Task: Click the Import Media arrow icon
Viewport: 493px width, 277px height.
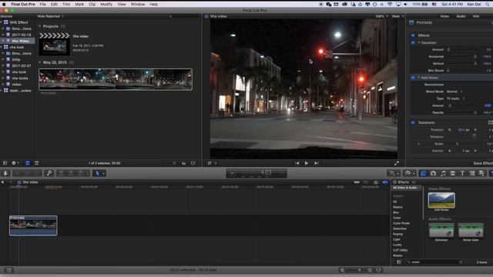Action: coord(5,173)
